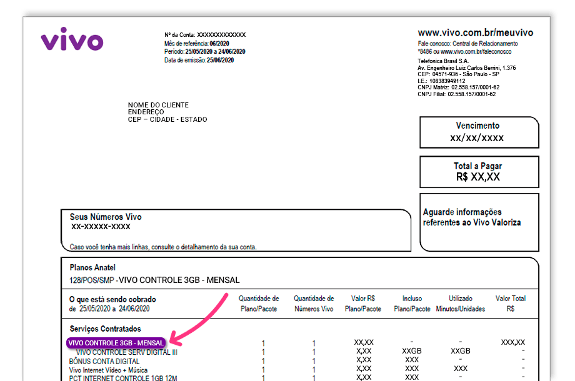575x381 pixels.
Task: Select CEP 04571-936 São Paulo line
Action: [x=458, y=74]
